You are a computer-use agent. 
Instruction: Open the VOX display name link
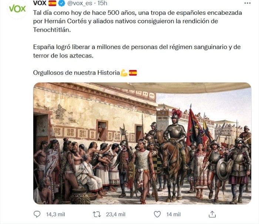click(x=40, y=3)
